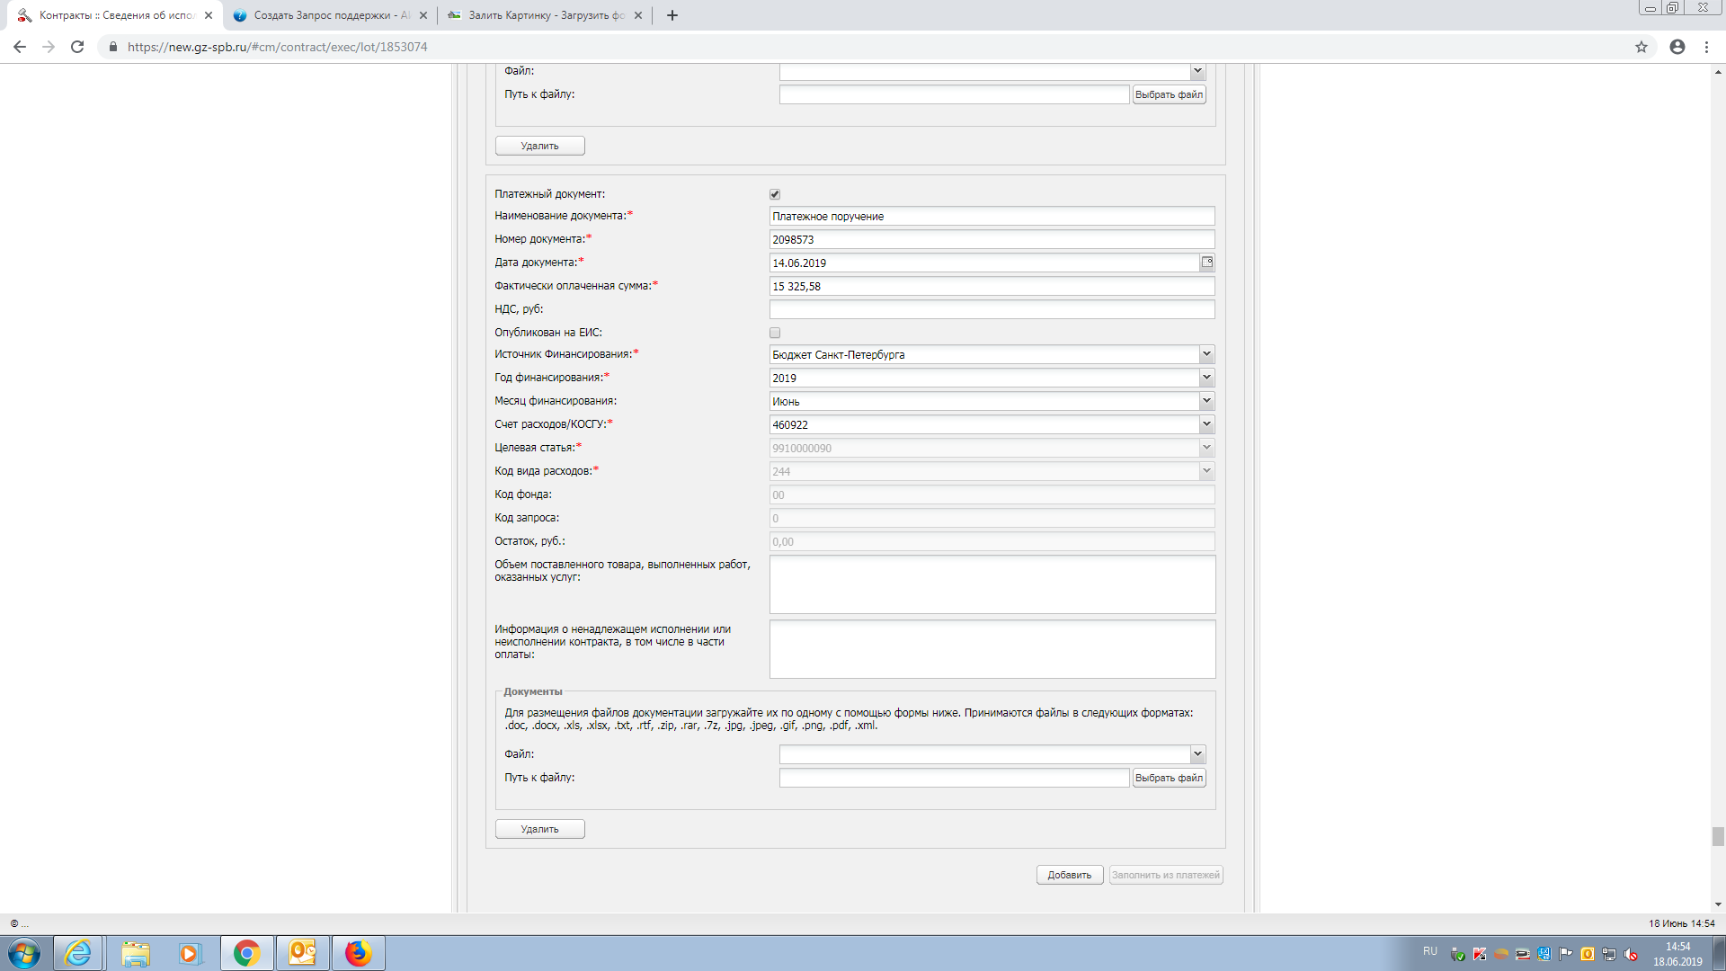Open Месяц финансирования dropdown
The width and height of the screenshot is (1726, 971).
(1206, 401)
